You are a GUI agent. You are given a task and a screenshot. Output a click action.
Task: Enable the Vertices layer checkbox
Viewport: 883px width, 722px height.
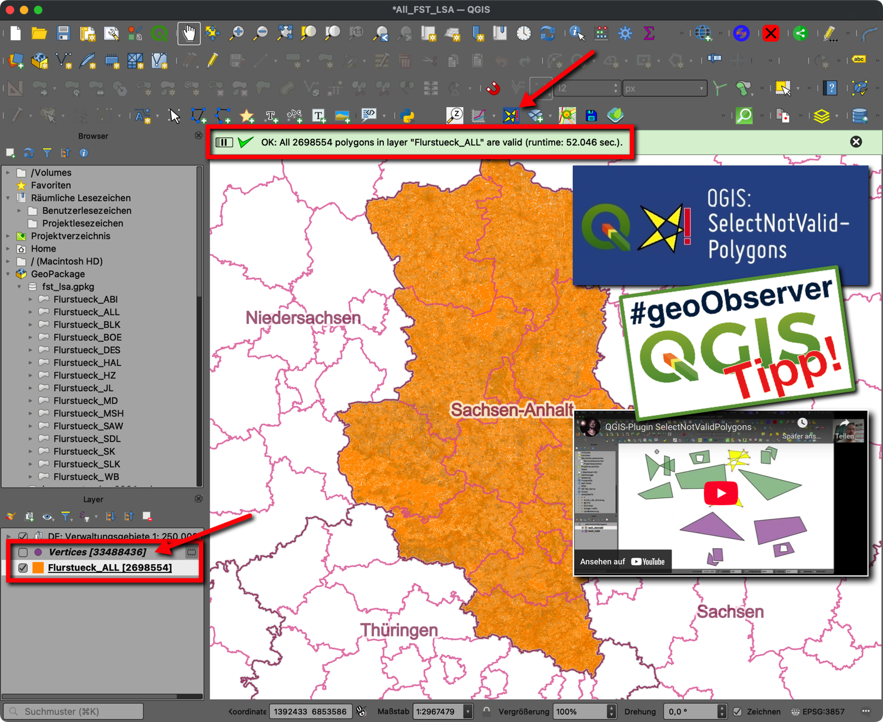point(23,552)
